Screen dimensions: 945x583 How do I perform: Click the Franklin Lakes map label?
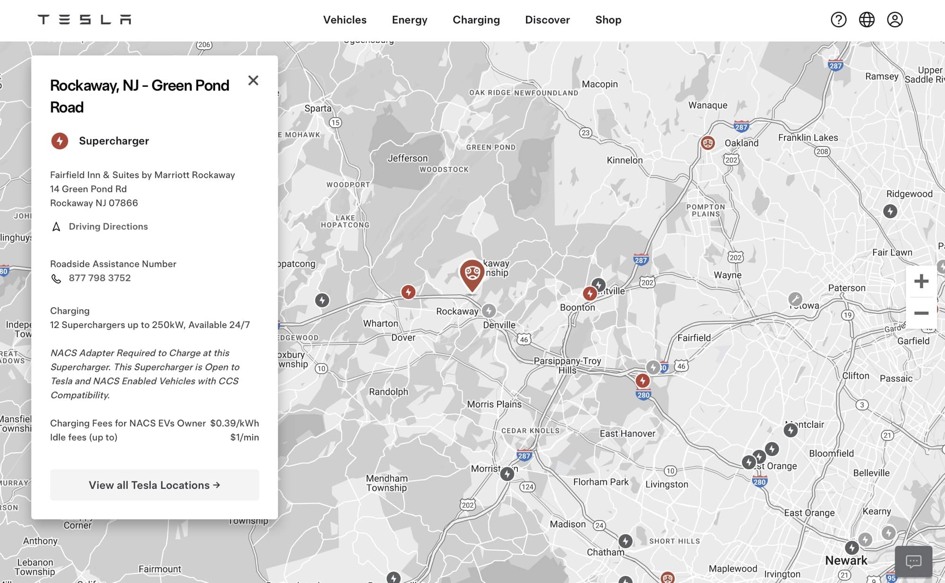coord(808,137)
